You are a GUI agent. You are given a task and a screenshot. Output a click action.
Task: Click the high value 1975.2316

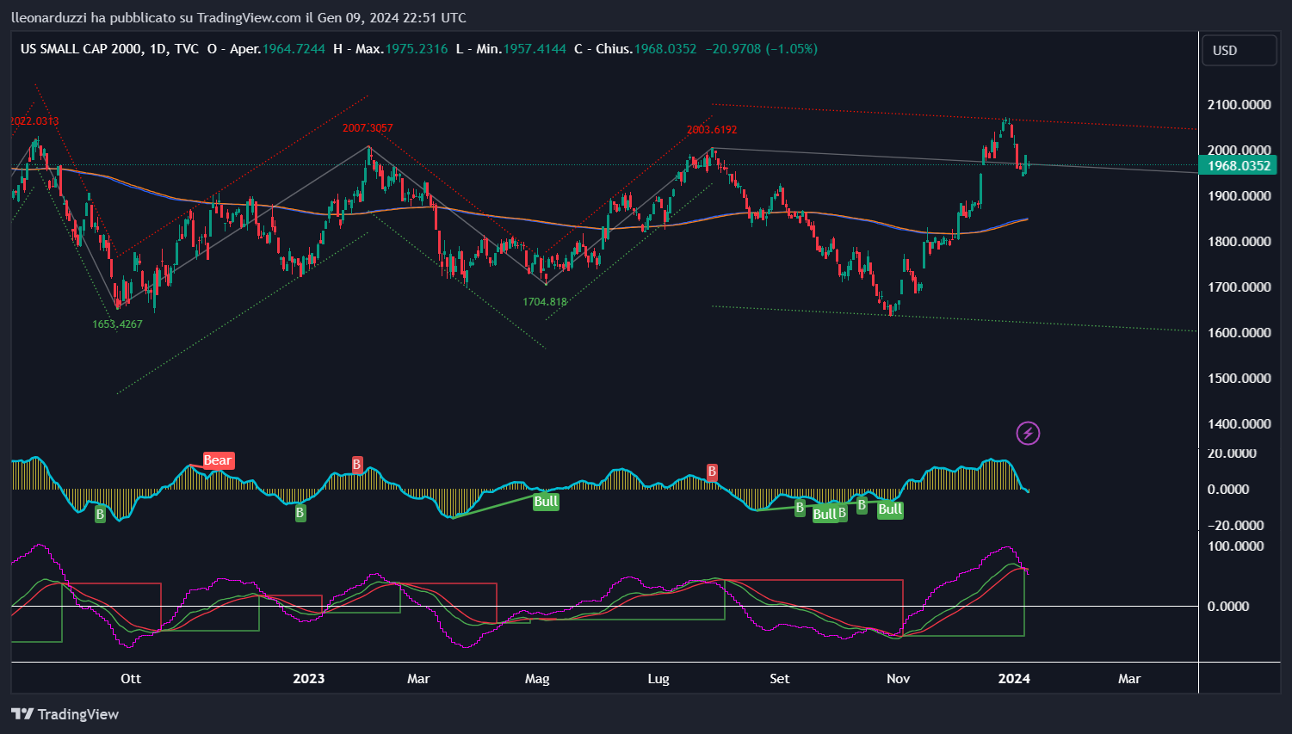(x=417, y=49)
